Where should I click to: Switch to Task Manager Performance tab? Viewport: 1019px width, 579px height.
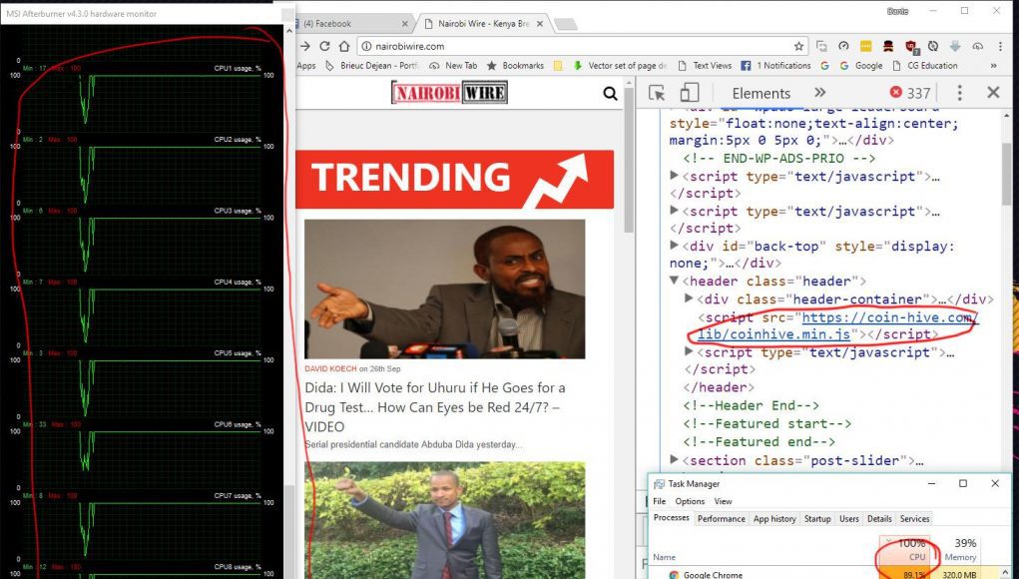(721, 518)
